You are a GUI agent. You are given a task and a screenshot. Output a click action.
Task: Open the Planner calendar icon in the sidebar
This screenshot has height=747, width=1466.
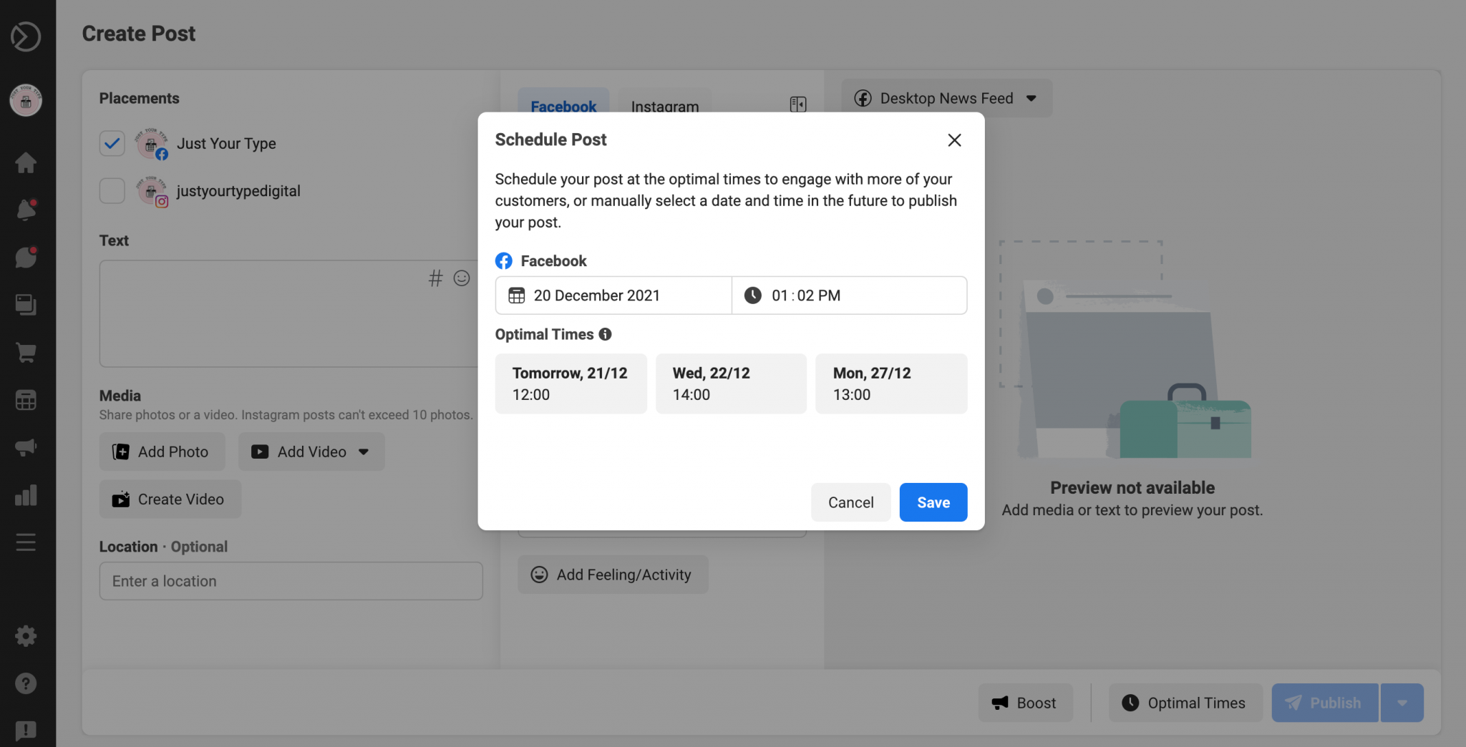pos(26,400)
